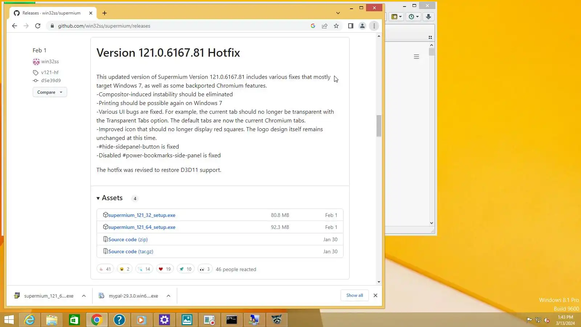Image resolution: width=581 pixels, height=327 pixels.
Task: Open the Photos app from the taskbar
Action: click(x=187, y=320)
